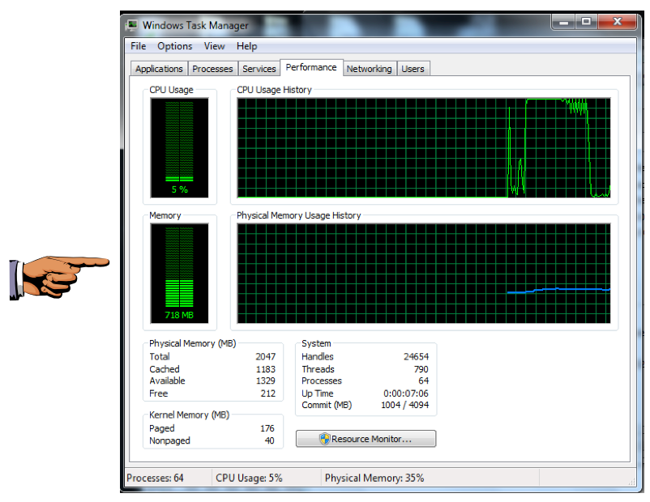Viewport: 650px width, 502px height.
Task: Click the Memory meter showing 718 MB
Action: tap(179, 274)
